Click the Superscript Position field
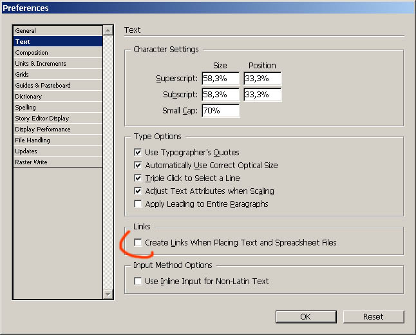 point(263,79)
